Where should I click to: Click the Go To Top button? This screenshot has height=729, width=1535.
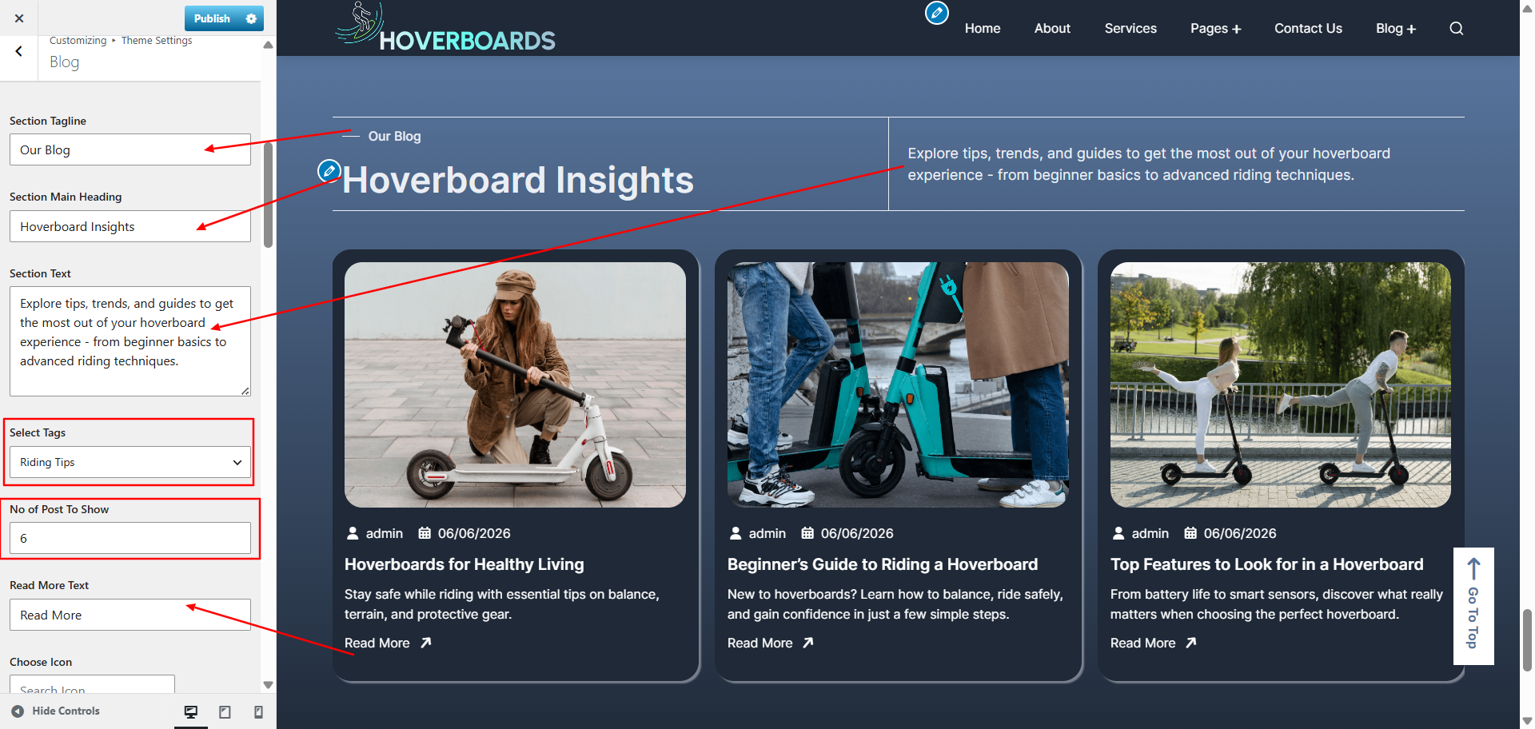tap(1473, 606)
